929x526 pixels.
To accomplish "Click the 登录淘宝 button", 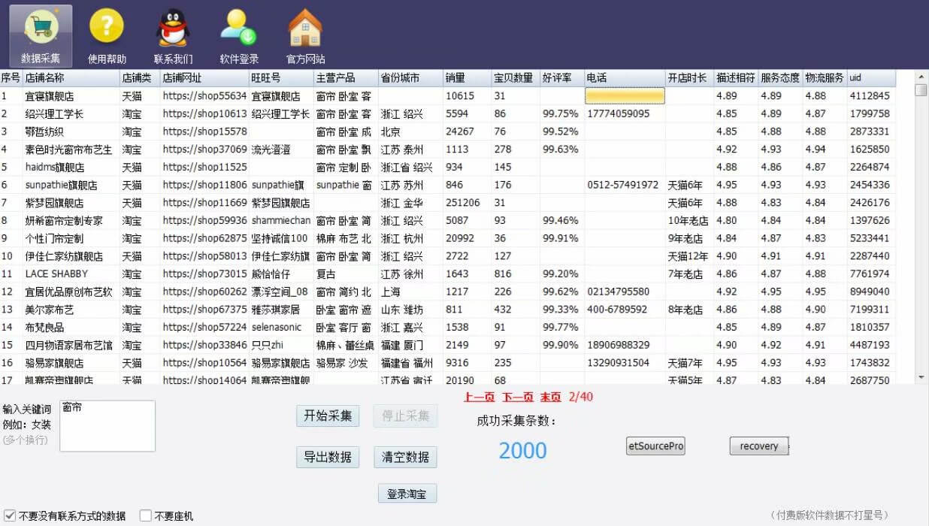I will pos(407,494).
